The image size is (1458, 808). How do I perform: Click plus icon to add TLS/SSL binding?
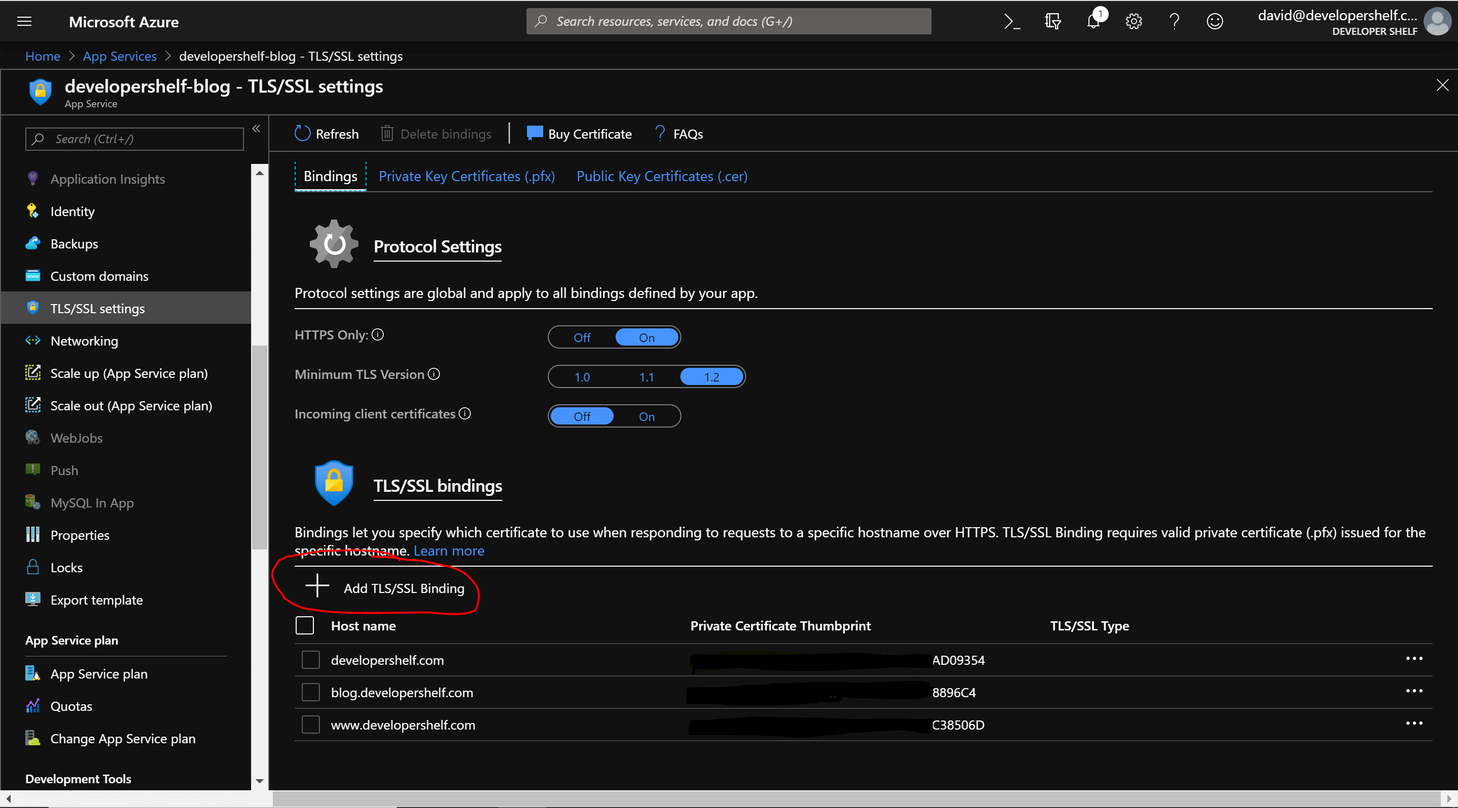coord(317,585)
